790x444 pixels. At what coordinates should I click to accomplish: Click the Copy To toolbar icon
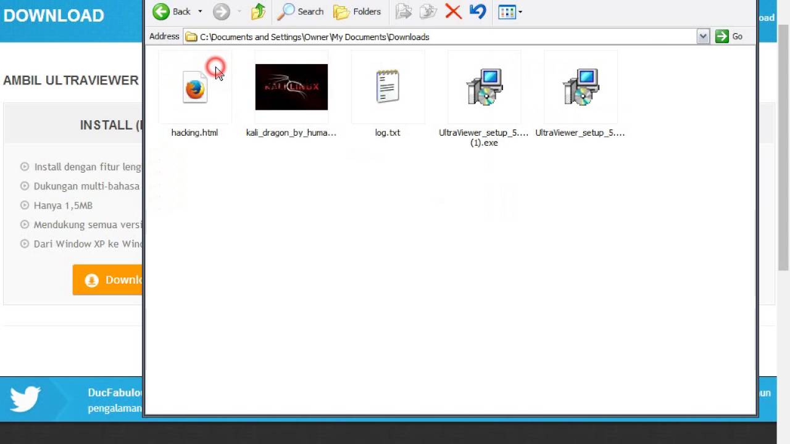[x=428, y=11]
